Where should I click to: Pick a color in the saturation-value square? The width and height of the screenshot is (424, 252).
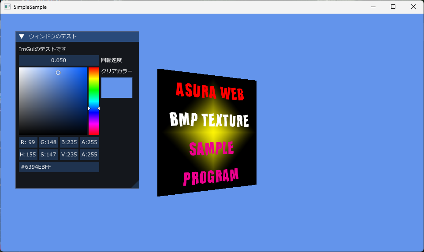click(x=53, y=101)
